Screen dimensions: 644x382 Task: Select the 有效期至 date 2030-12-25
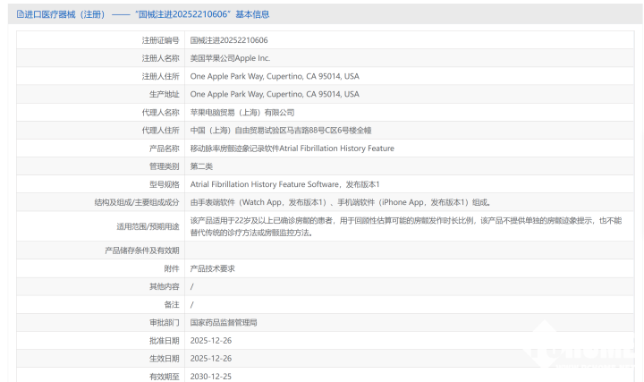pyautogui.click(x=210, y=377)
